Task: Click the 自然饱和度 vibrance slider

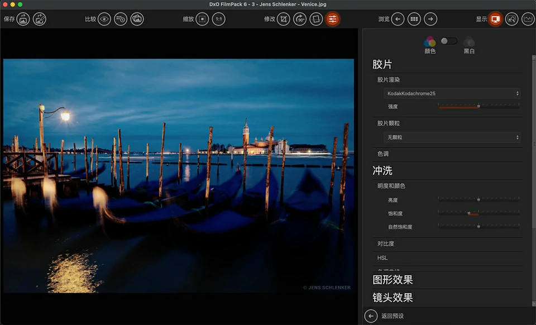Action: pyautogui.click(x=478, y=227)
